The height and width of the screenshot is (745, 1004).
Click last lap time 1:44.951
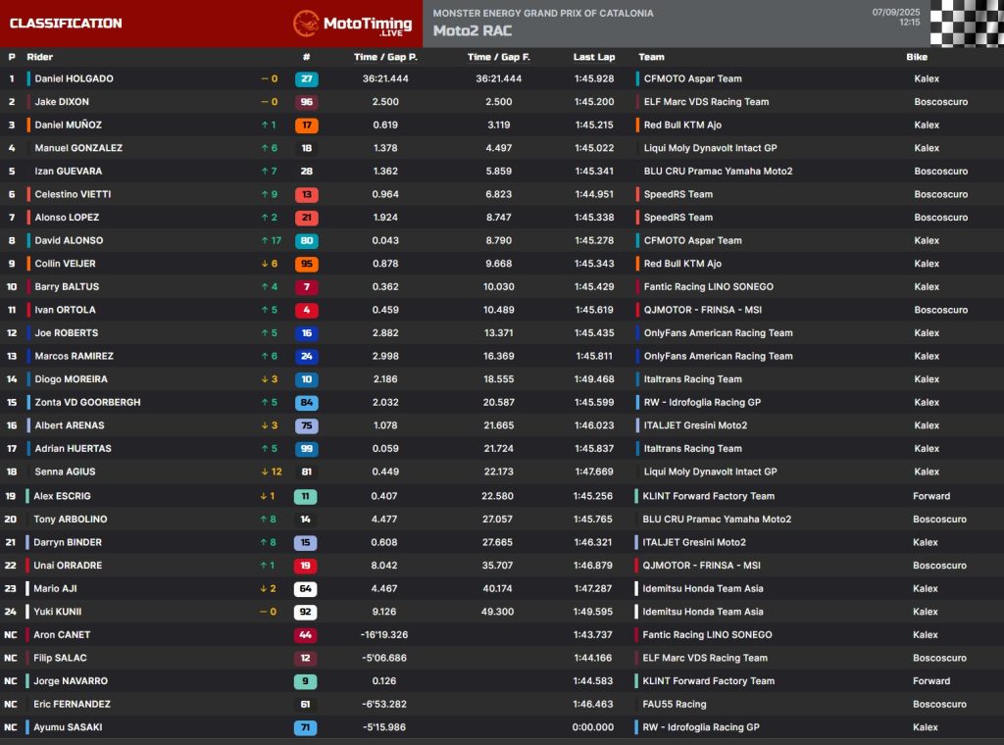click(594, 194)
